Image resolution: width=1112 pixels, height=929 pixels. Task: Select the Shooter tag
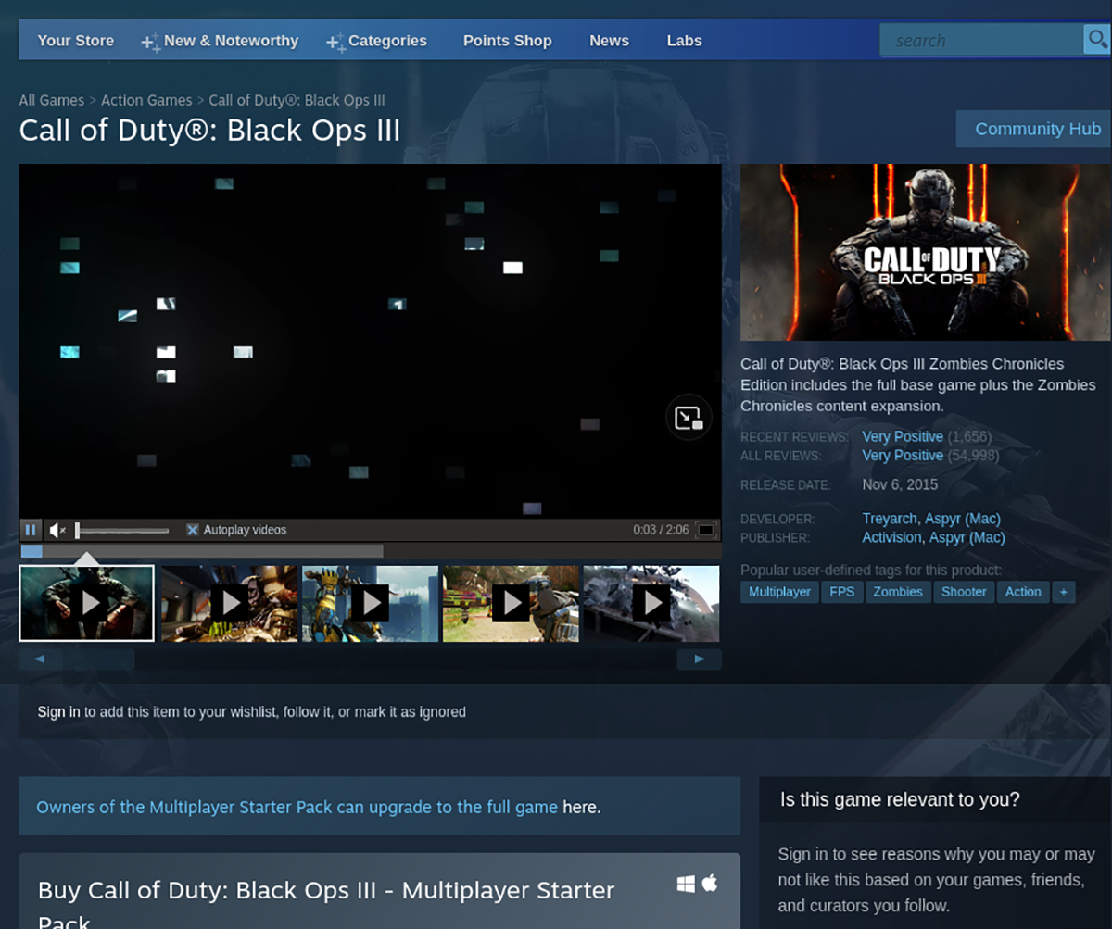click(964, 592)
